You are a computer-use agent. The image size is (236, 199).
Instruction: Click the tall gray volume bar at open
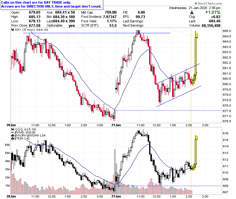pyautogui.click(x=115, y=171)
